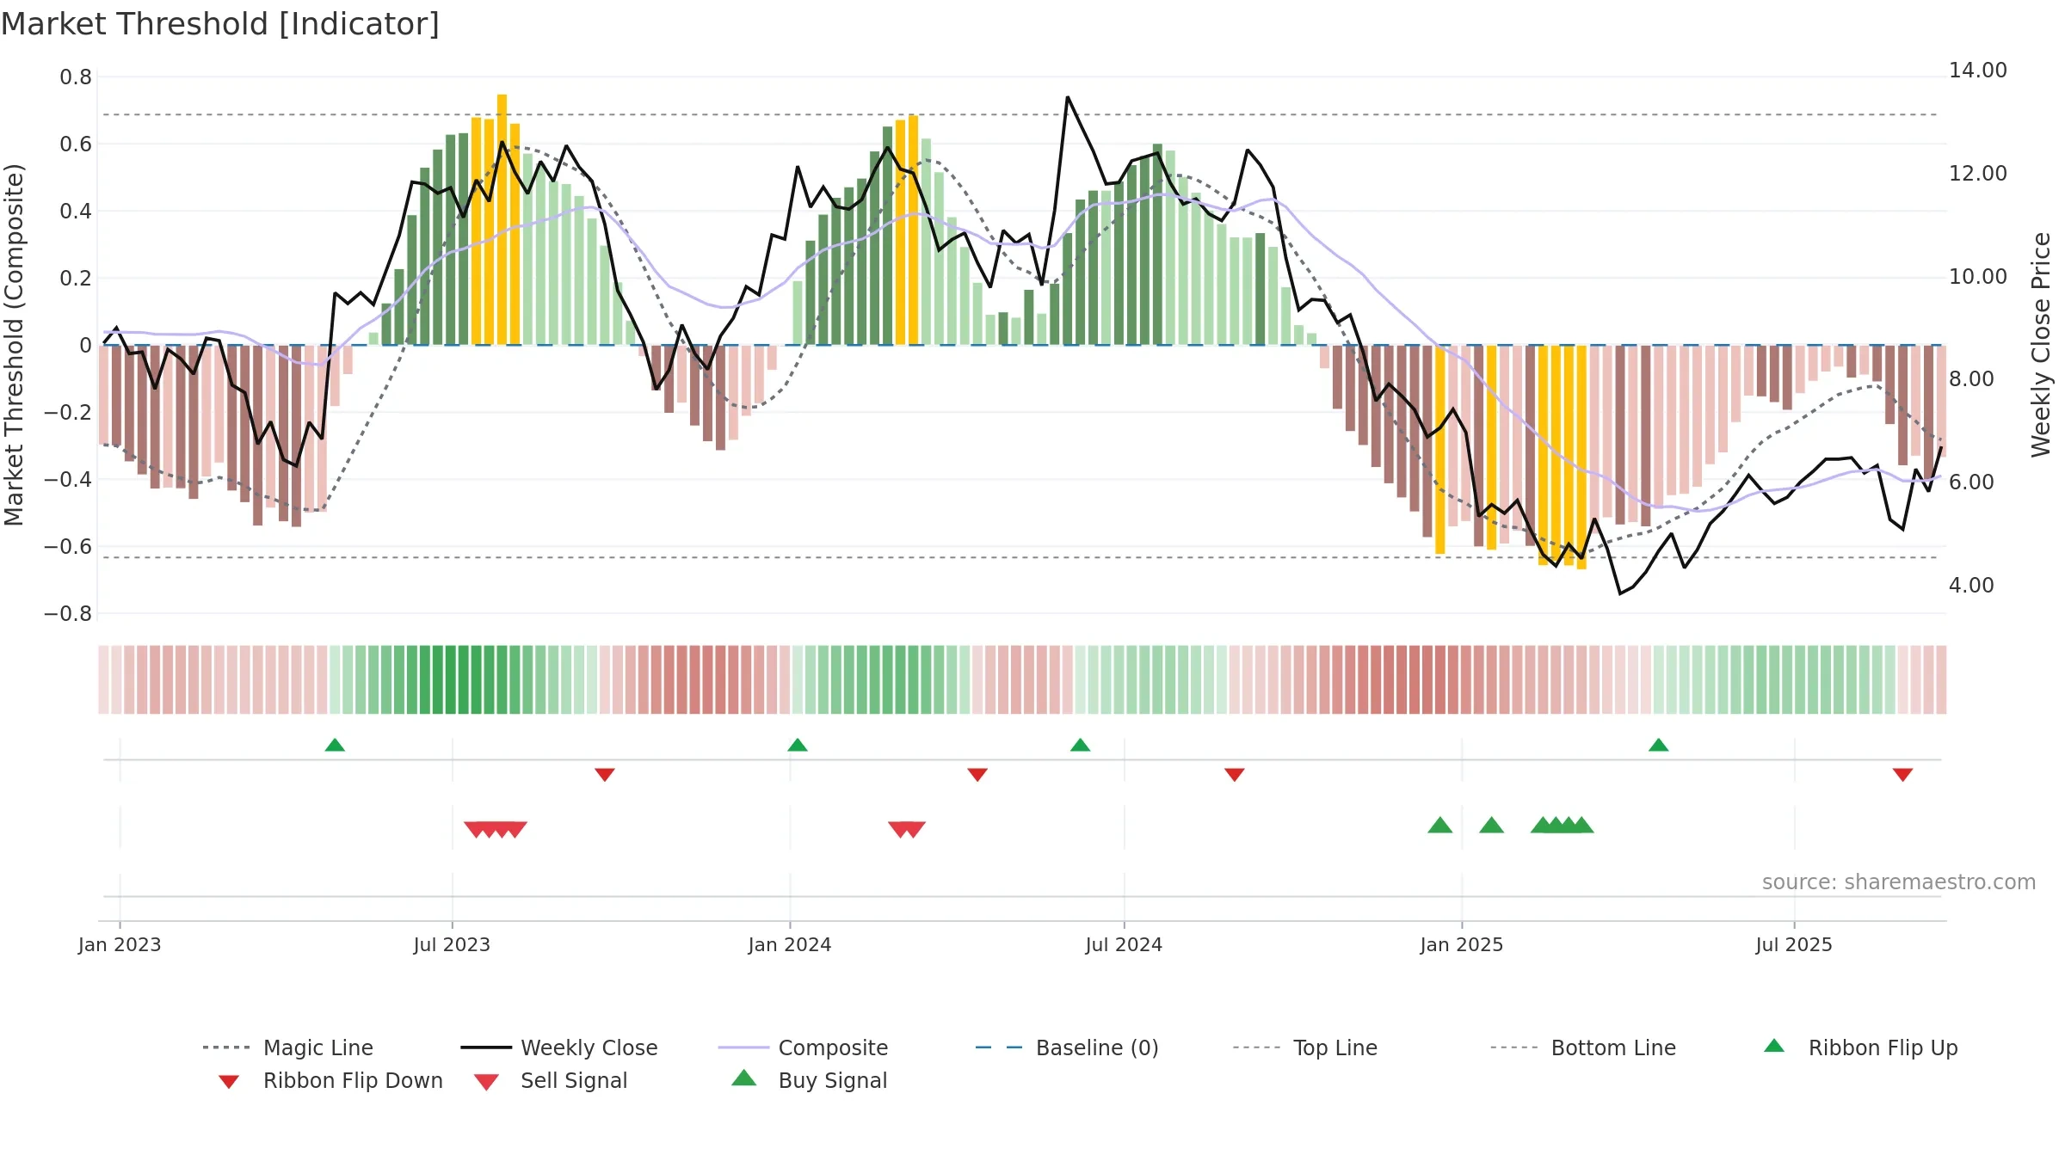Click the Jul 2024 x-axis label

tap(1124, 944)
